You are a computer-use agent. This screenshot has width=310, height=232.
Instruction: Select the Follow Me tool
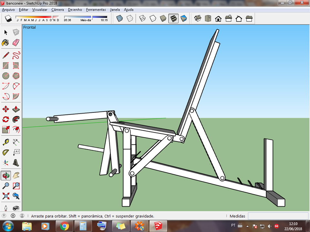click(x=16, y=119)
